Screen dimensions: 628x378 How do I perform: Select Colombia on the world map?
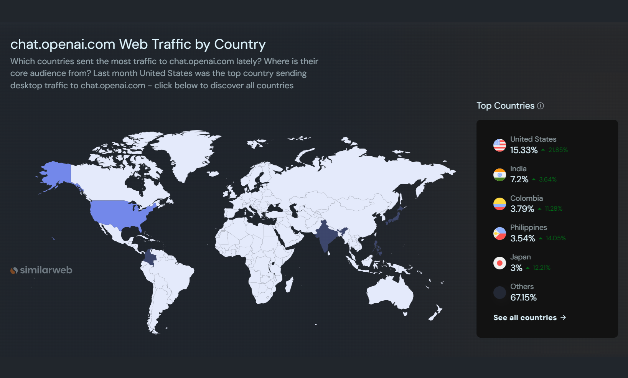150,257
